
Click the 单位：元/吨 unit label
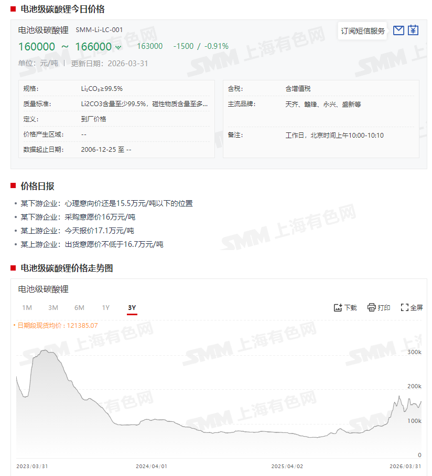(x=38, y=64)
